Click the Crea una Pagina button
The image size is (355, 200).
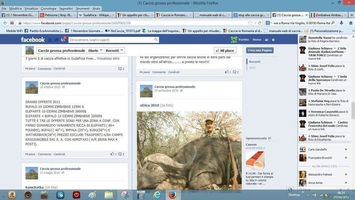click(260, 51)
